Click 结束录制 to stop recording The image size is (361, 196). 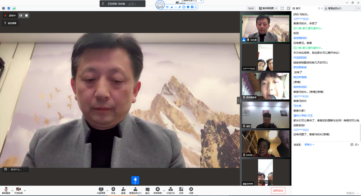pos(157,189)
